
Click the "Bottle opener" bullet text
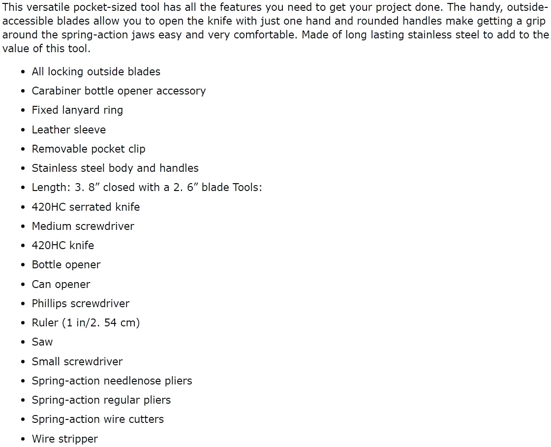66,265
